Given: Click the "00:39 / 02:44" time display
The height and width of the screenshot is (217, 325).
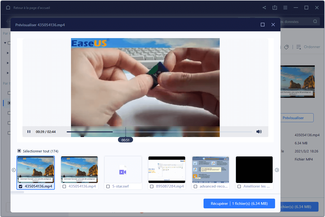Looking at the screenshot, I should [x=46, y=132].
